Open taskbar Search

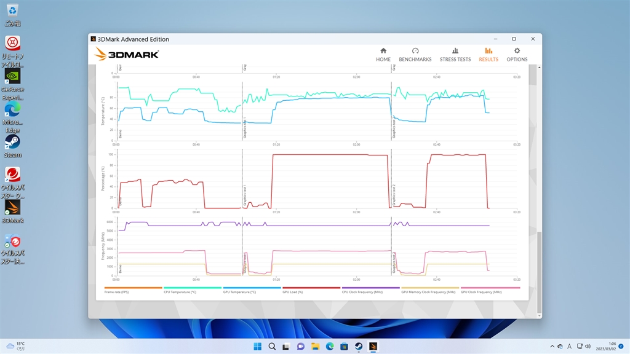272,346
